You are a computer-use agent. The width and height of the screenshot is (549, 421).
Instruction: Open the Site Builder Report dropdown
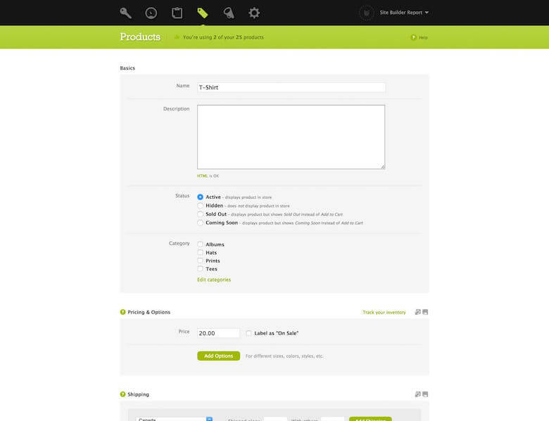point(404,13)
